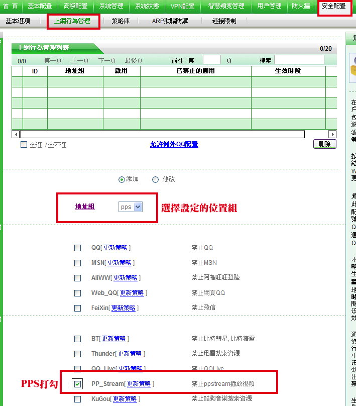Click the 刪除 button
The height and width of the screenshot is (406, 356).
[x=324, y=144]
